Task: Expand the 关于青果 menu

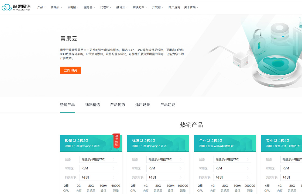Action: tap(191, 7)
